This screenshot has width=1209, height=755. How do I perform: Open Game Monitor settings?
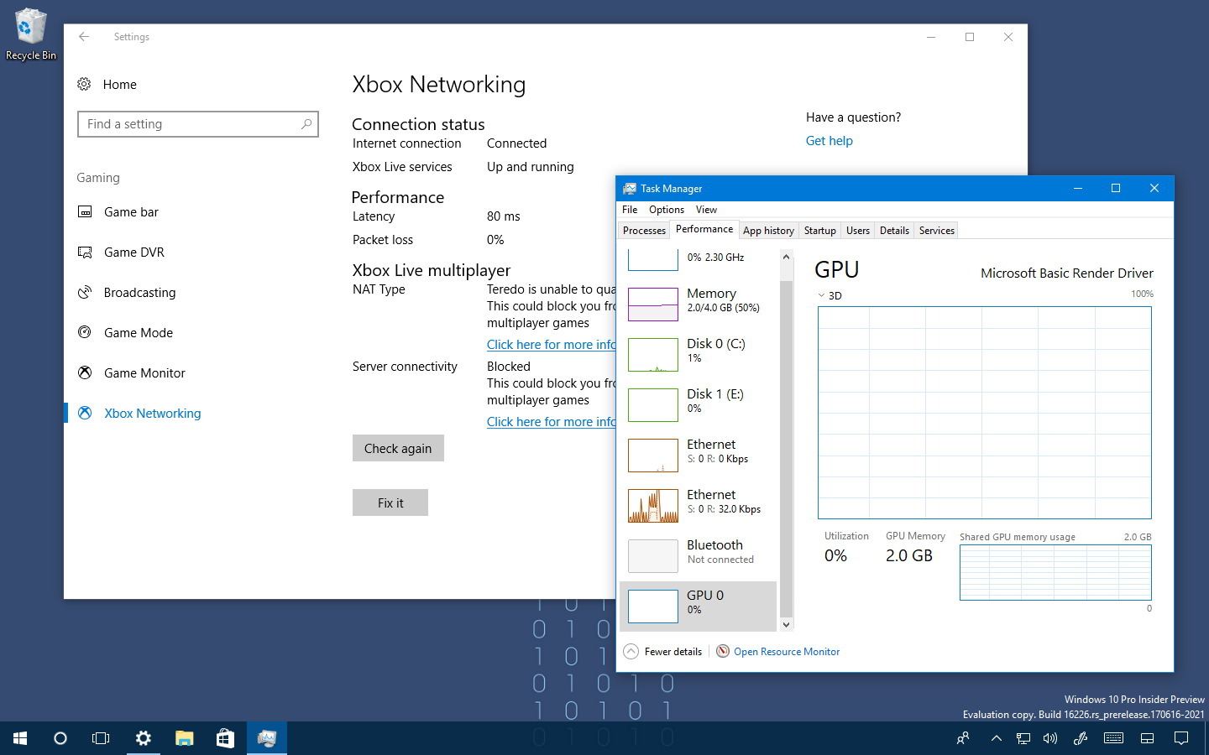[x=144, y=373]
